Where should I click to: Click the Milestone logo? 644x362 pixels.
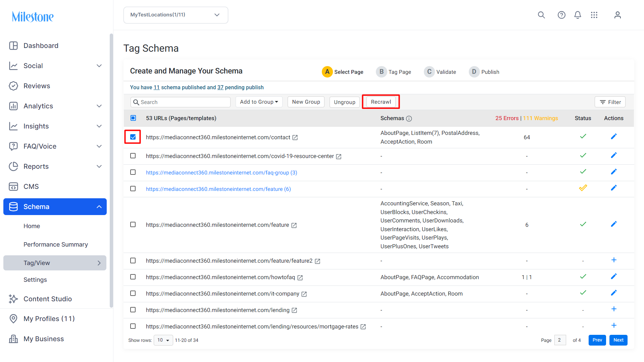tap(33, 16)
